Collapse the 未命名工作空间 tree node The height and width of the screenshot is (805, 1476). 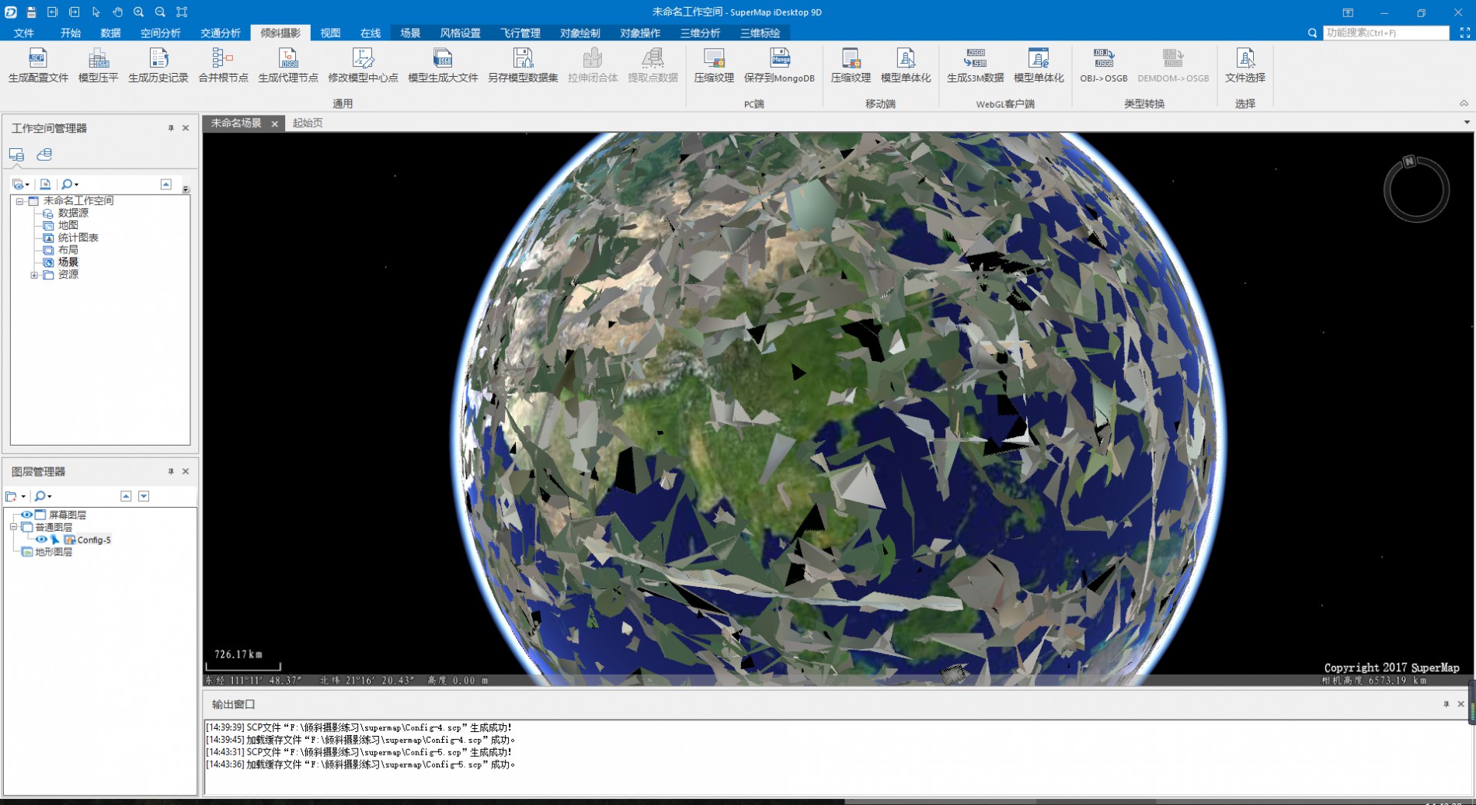(x=19, y=201)
